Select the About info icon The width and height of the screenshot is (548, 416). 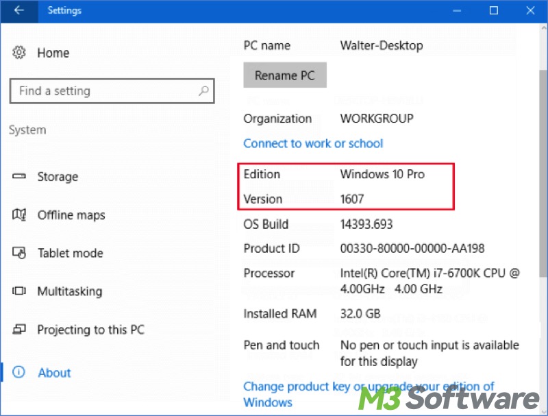(x=18, y=372)
